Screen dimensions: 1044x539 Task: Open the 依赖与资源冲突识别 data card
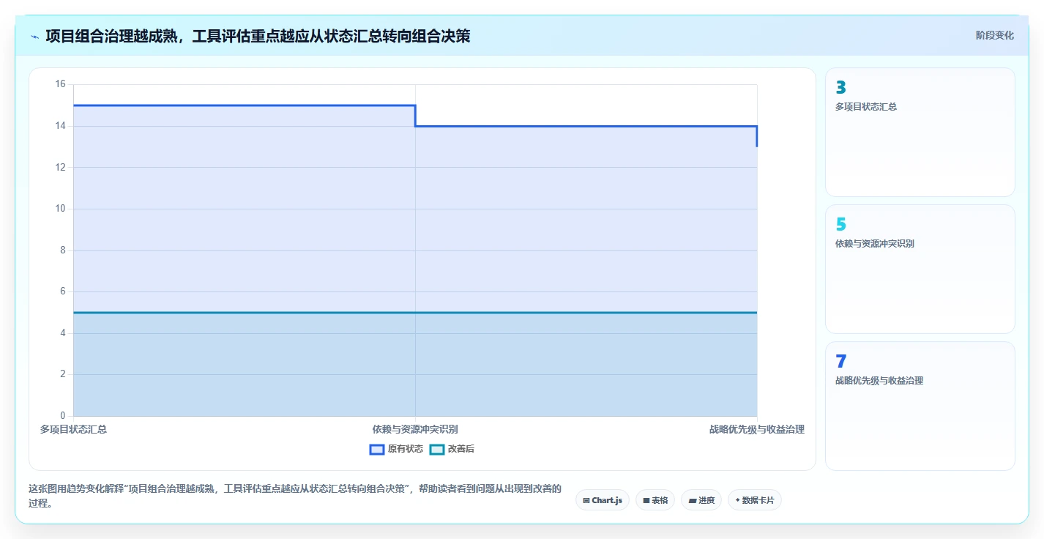point(920,269)
